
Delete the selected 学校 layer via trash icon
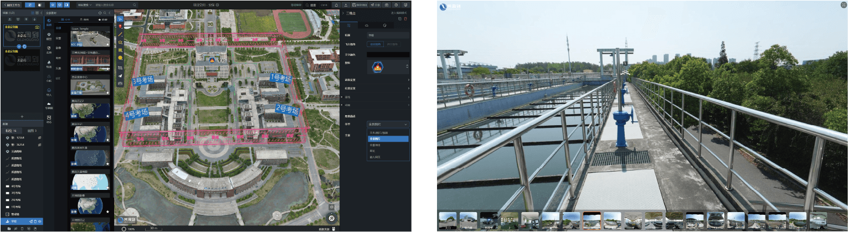(35, 221)
